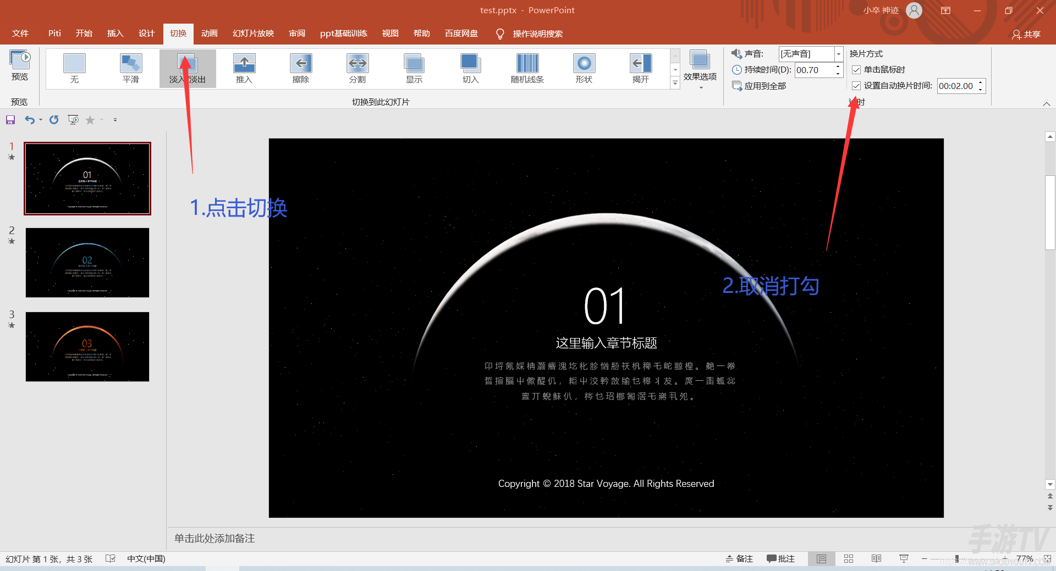This screenshot has width=1056, height=571.
Task: Click the Save icon in quick access toolbar
Action: pyautogui.click(x=10, y=120)
